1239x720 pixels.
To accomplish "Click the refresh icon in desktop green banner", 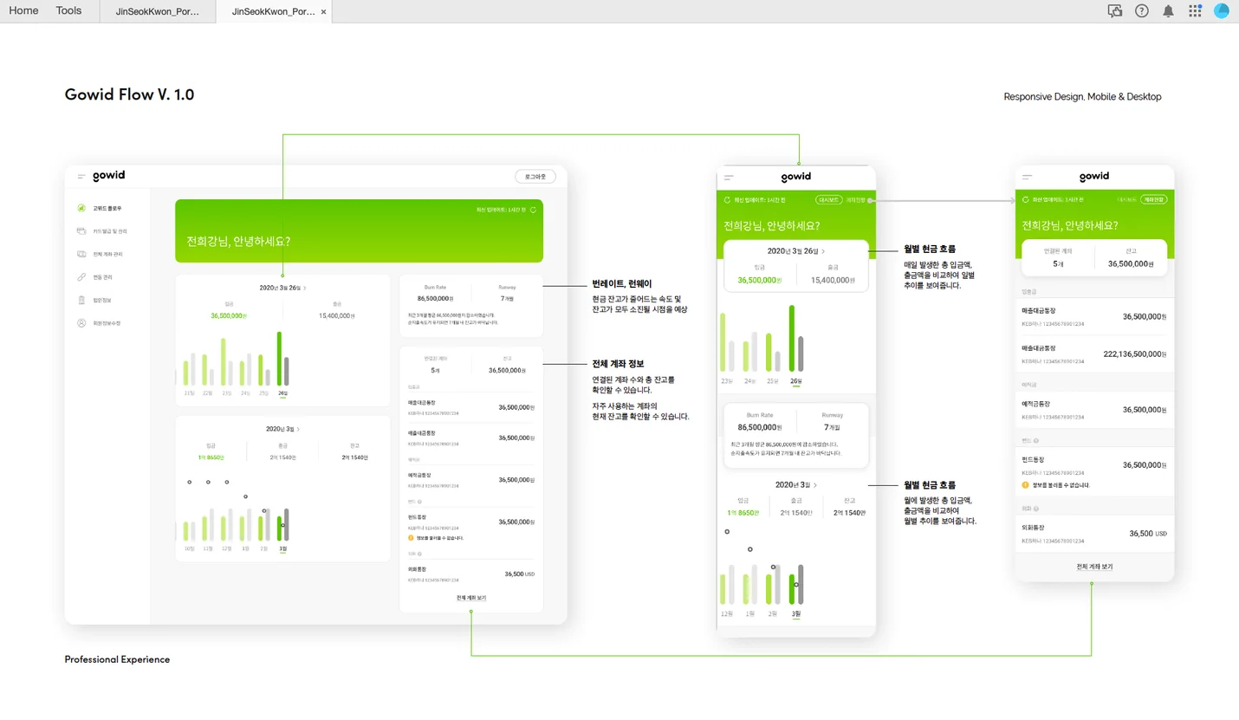I will 533,210.
